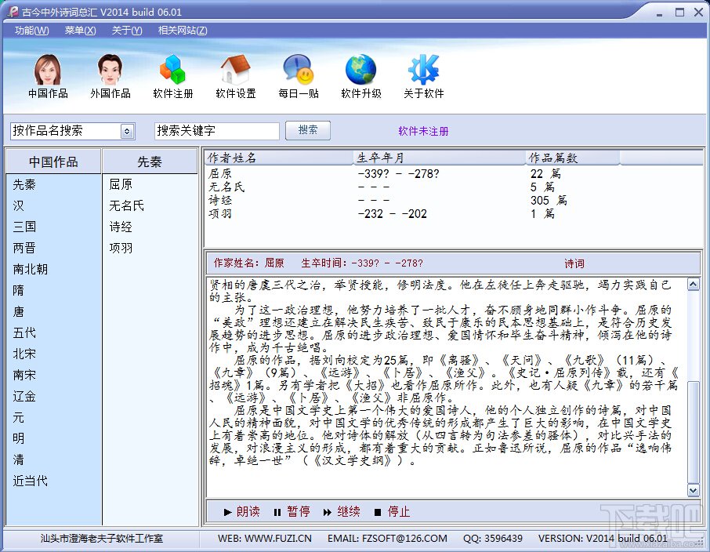This screenshot has height=552, width=710.
Task: Select 五代 in the dynasty list
Action: (24, 332)
